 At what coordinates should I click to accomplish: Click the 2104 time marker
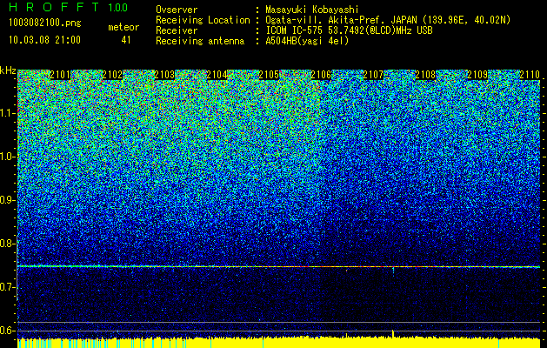pyautogui.click(x=217, y=75)
